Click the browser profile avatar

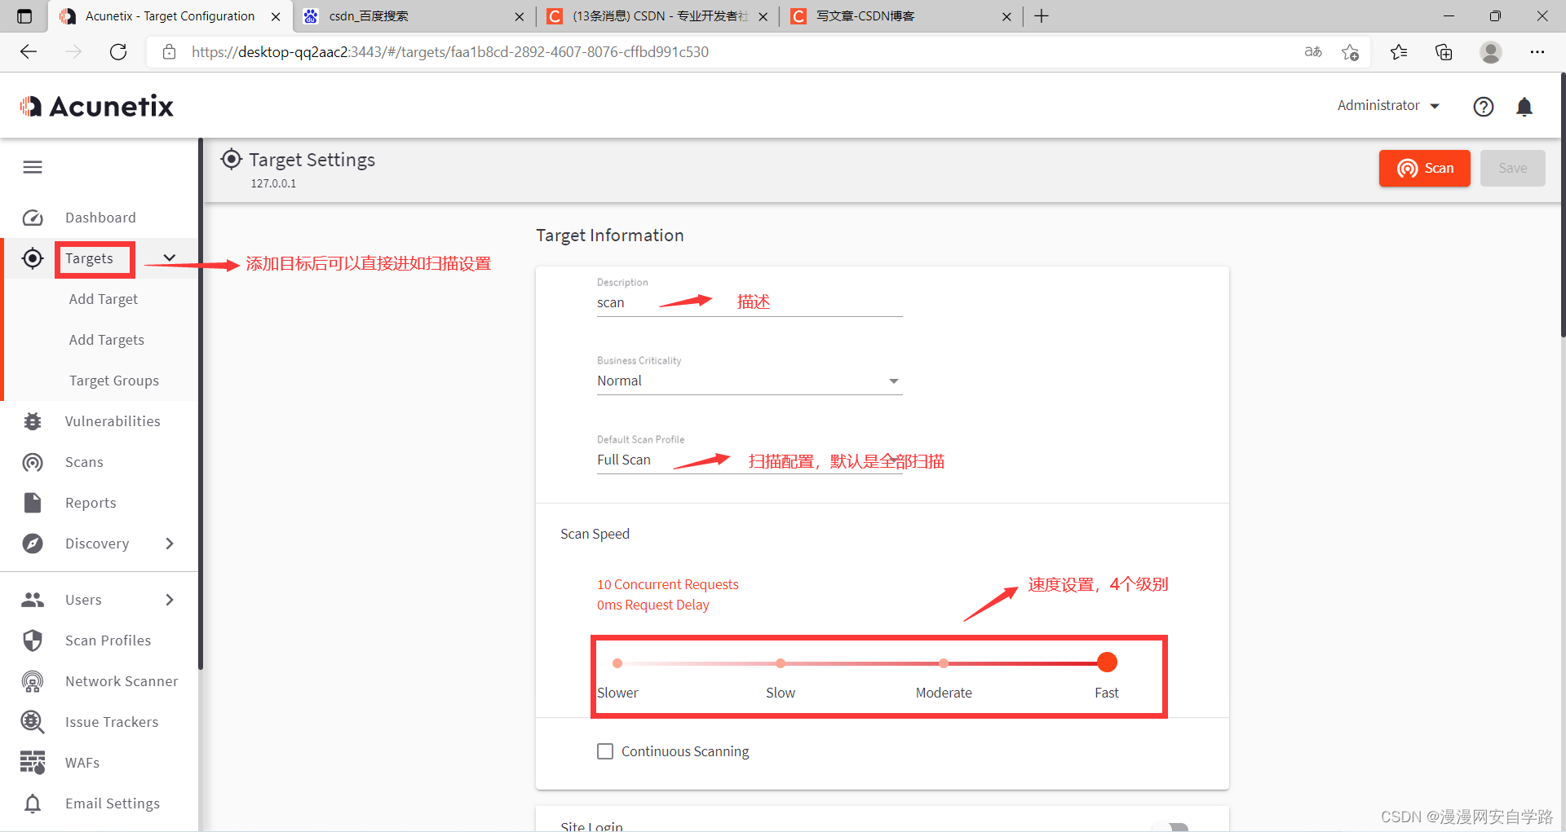coord(1491,52)
